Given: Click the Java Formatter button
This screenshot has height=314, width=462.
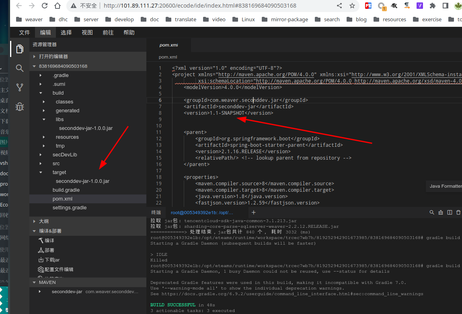Looking at the screenshot, I should point(444,186).
